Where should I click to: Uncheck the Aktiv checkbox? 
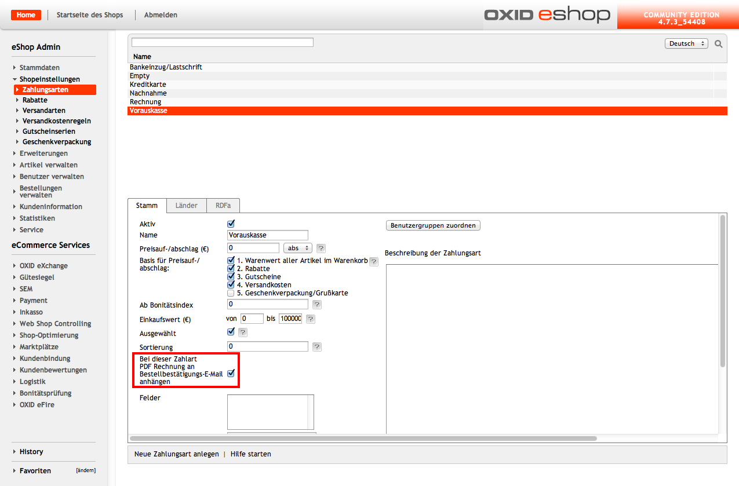click(231, 224)
